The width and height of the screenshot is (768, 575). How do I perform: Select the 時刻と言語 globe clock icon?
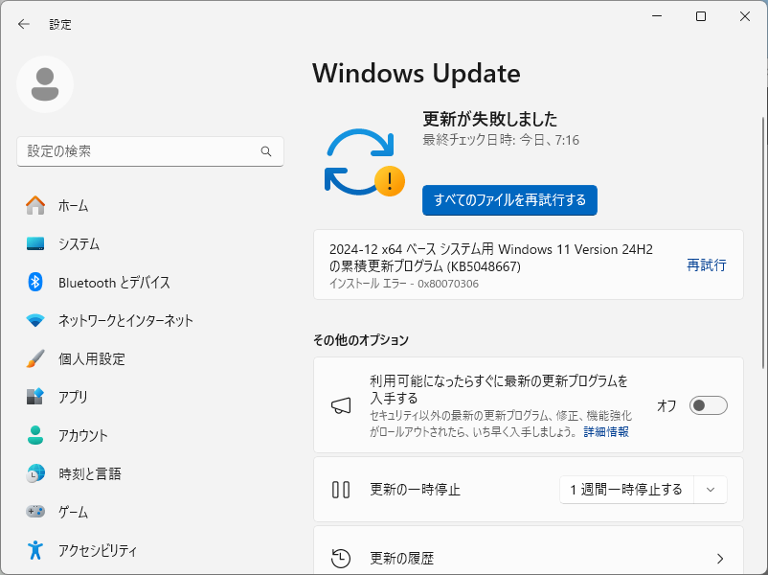click(x=35, y=473)
